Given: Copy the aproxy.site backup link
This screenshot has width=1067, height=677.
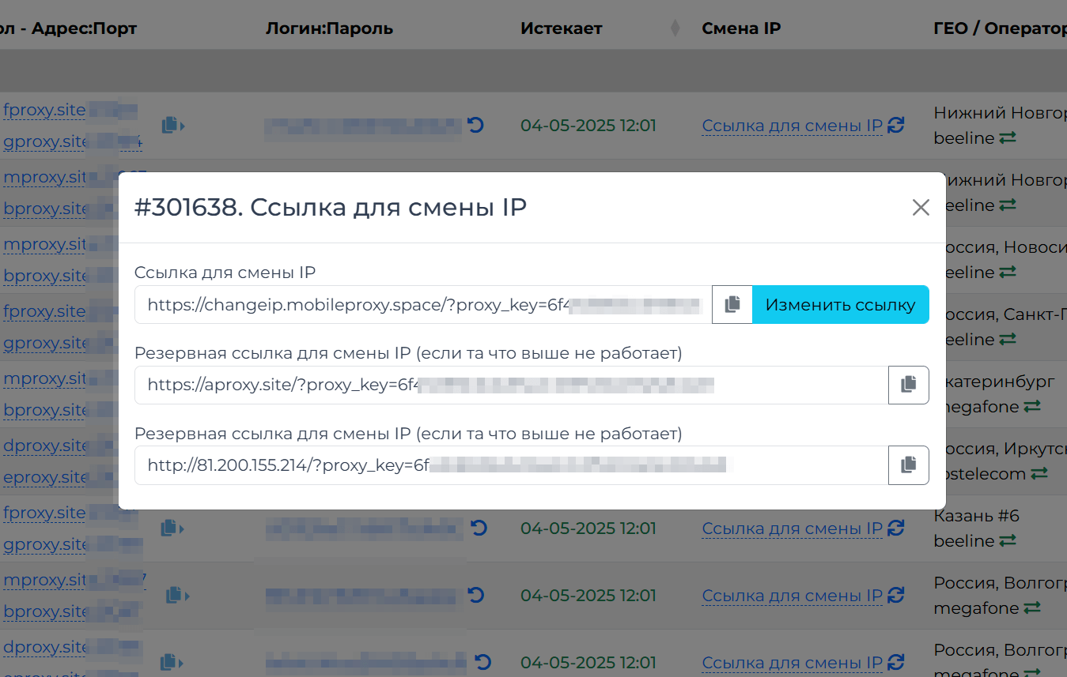Looking at the screenshot, I should [x=908, y=385].
